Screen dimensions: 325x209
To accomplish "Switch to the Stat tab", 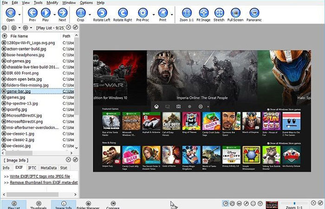I will 64,168.
